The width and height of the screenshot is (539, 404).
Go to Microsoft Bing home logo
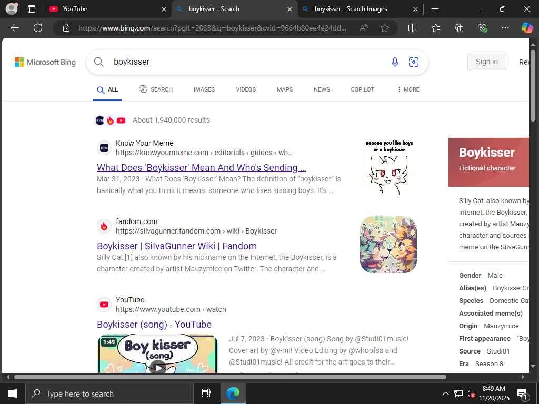[x=45, y=62]
